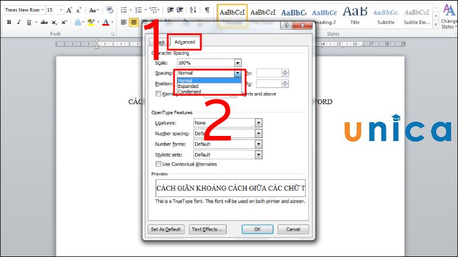Confirm the dialog with OK
This screenshot has width=458, height=257.
pos(257,230)
